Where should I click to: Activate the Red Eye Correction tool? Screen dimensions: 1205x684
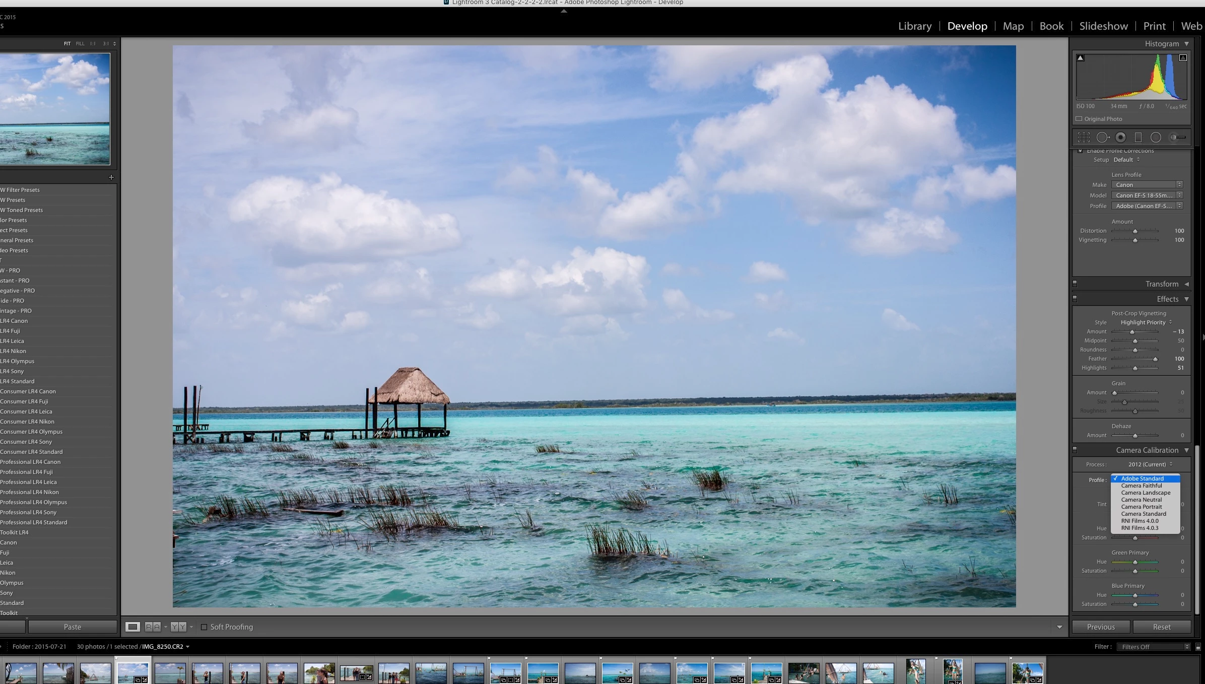(1120, 137)
